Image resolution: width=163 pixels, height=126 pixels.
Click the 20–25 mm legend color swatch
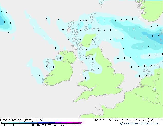click(x=46, y=123)
